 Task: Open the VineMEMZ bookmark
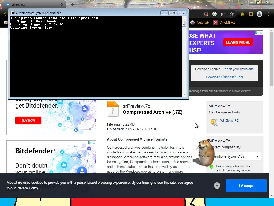coord(224,23)
